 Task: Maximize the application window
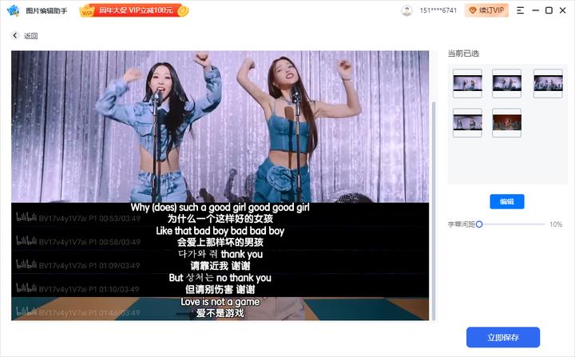coord(549,10)
